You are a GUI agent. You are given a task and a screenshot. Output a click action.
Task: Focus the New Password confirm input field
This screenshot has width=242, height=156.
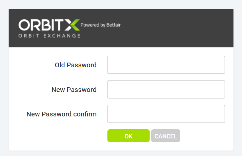(166, 114)
